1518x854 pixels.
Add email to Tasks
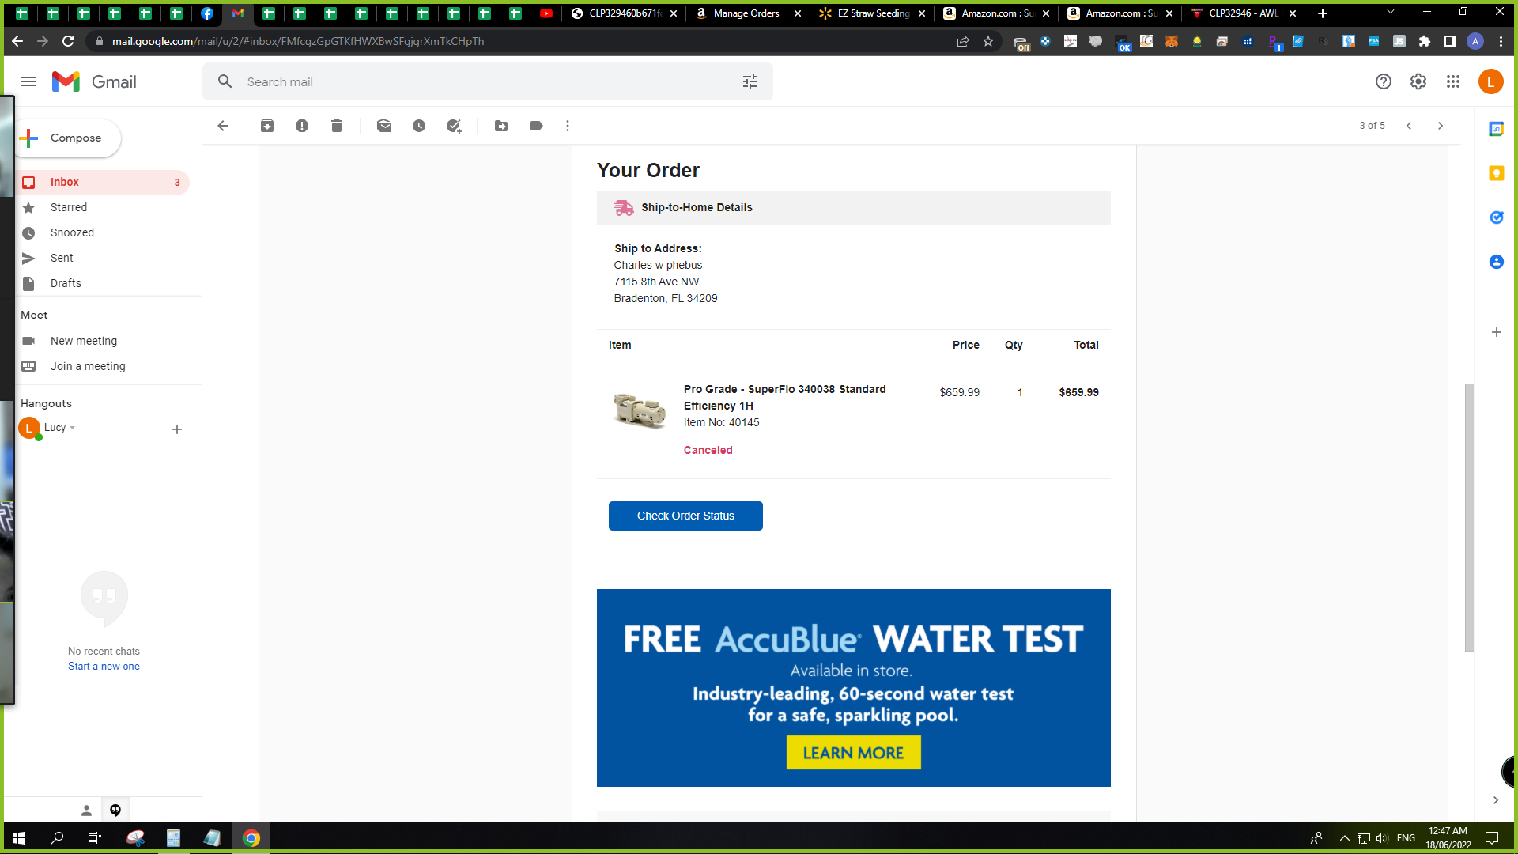(454, 126)
